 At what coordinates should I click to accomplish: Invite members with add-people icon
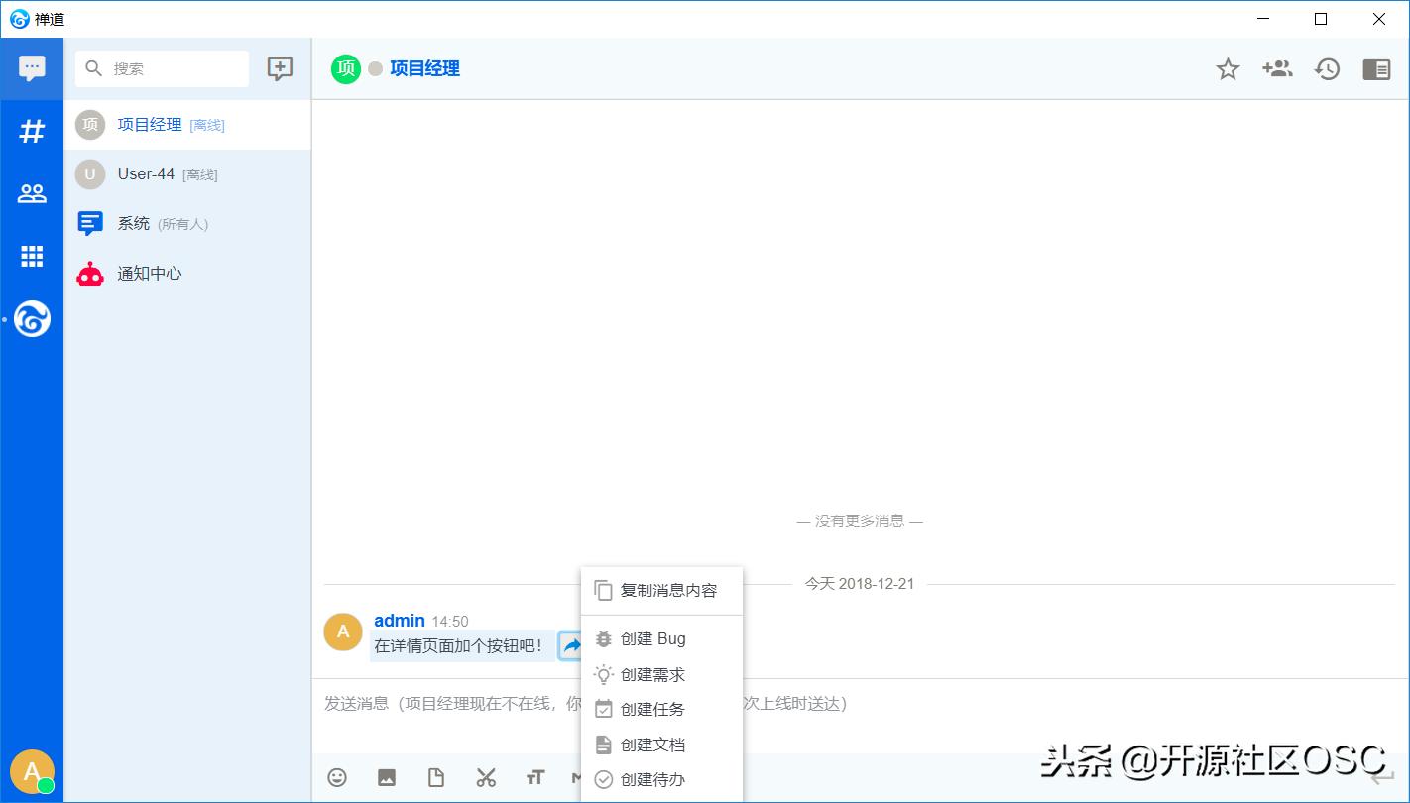click(1277, 68)
